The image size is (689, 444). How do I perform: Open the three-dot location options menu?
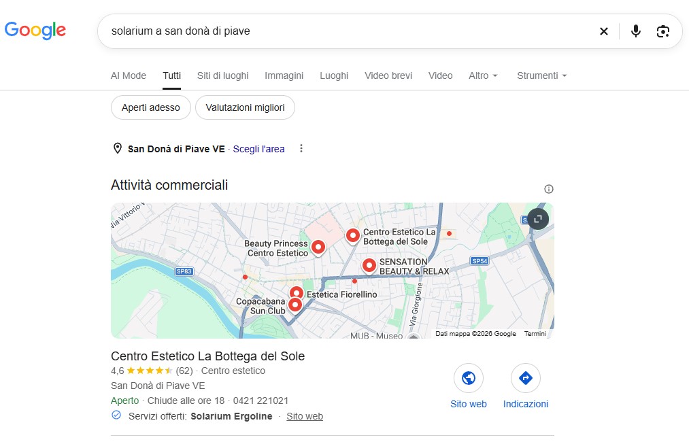point(301,148)
